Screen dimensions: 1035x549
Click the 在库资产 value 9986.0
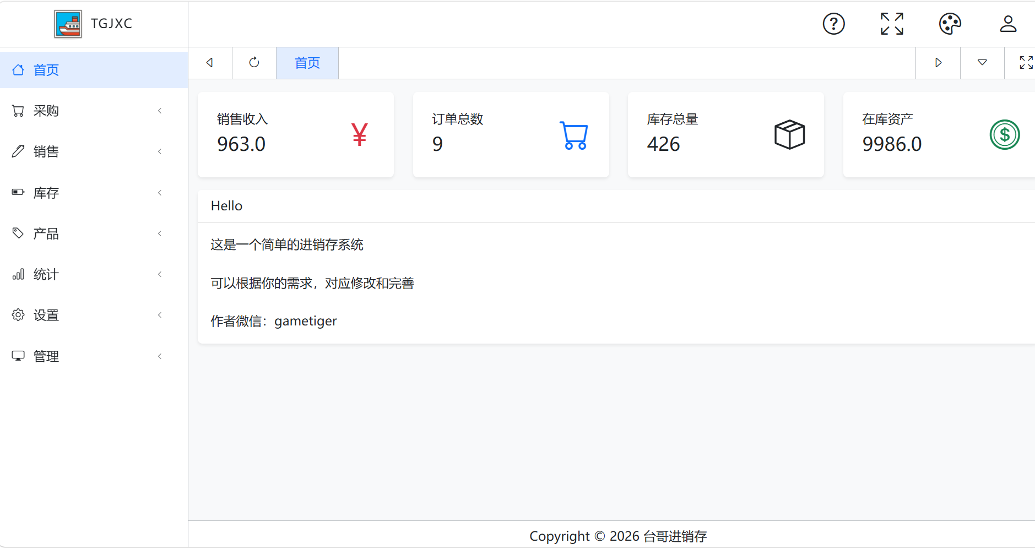892,144
